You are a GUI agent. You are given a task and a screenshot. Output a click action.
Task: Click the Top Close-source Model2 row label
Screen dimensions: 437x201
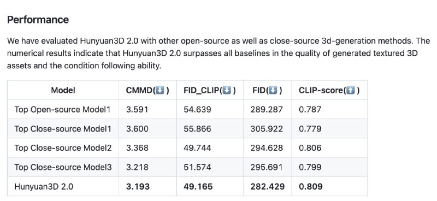[x=63, y=148]
